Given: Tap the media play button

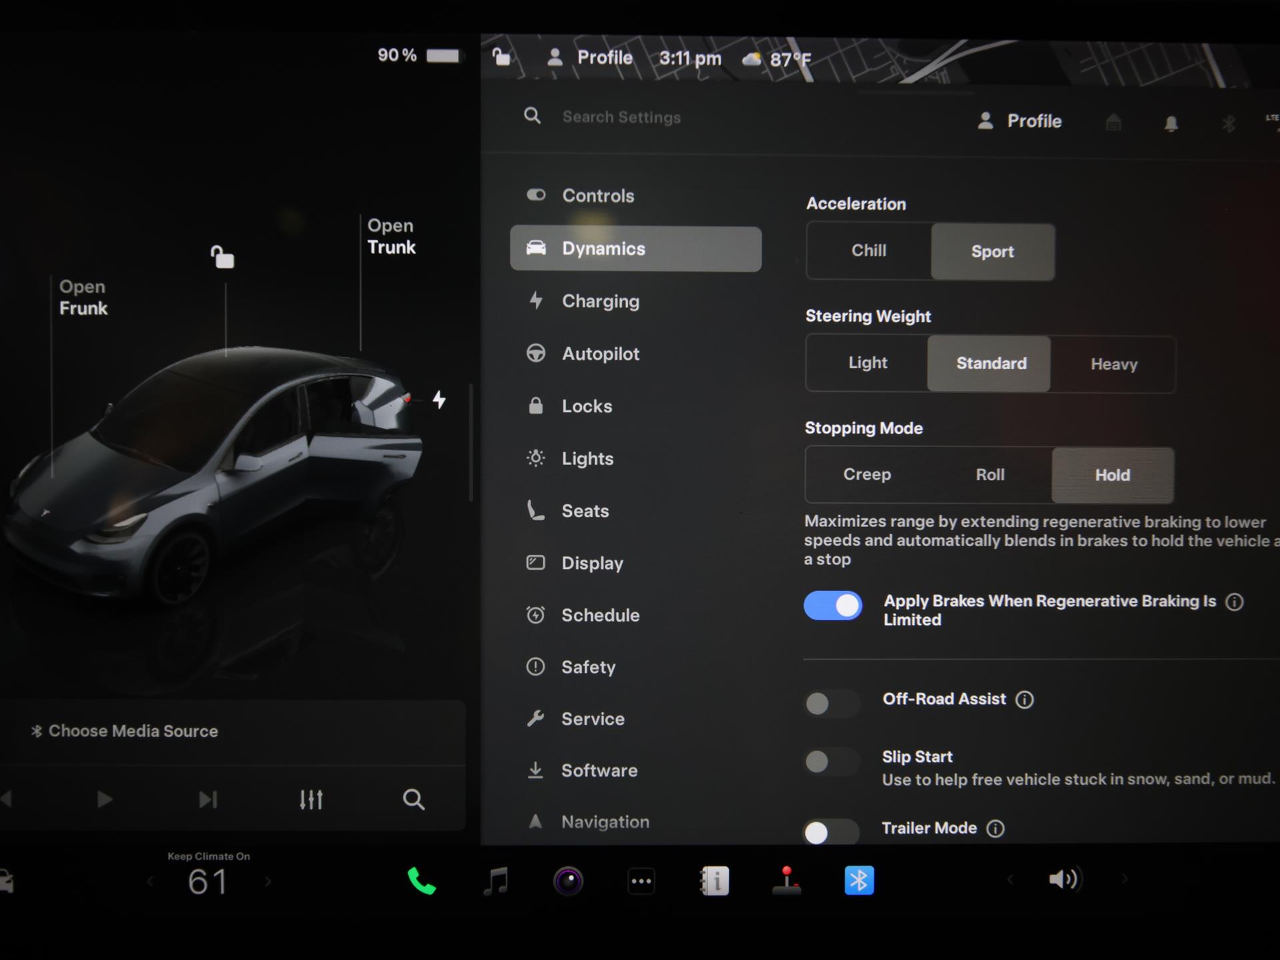Looking at the screenshot, I should coord(105,799).
